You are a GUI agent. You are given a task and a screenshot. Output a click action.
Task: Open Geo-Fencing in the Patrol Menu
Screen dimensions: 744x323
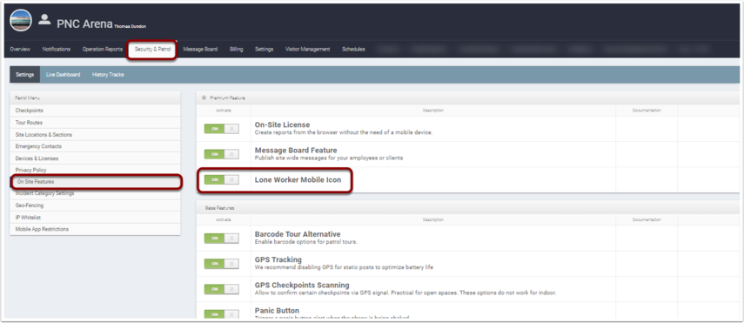95,205
